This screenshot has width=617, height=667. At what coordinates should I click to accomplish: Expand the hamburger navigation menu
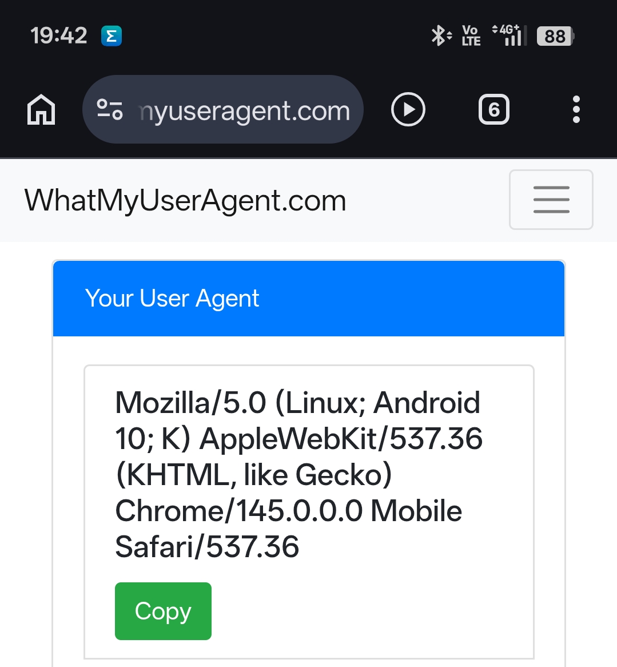click(551, 200)
